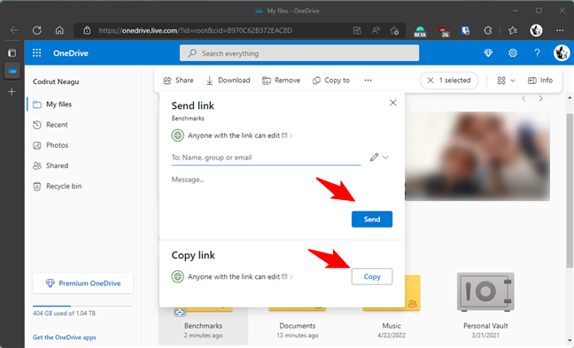Go to browser home page
574x348 pixels.
click(x=59, y=30)
